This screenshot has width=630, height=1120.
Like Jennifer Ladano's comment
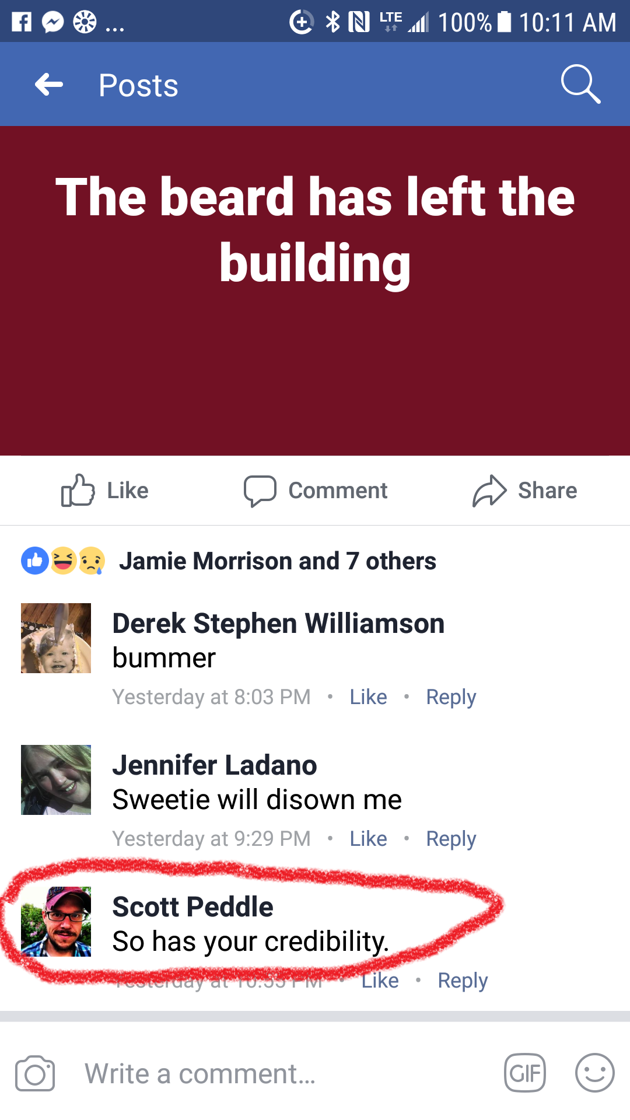pyautogui.click(x=368, y=838)
